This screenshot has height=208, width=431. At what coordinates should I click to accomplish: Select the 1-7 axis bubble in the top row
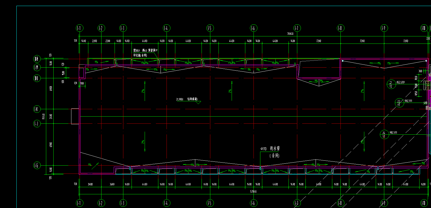297,28
